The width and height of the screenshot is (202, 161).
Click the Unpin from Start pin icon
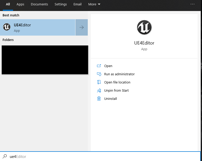(99, 90)
